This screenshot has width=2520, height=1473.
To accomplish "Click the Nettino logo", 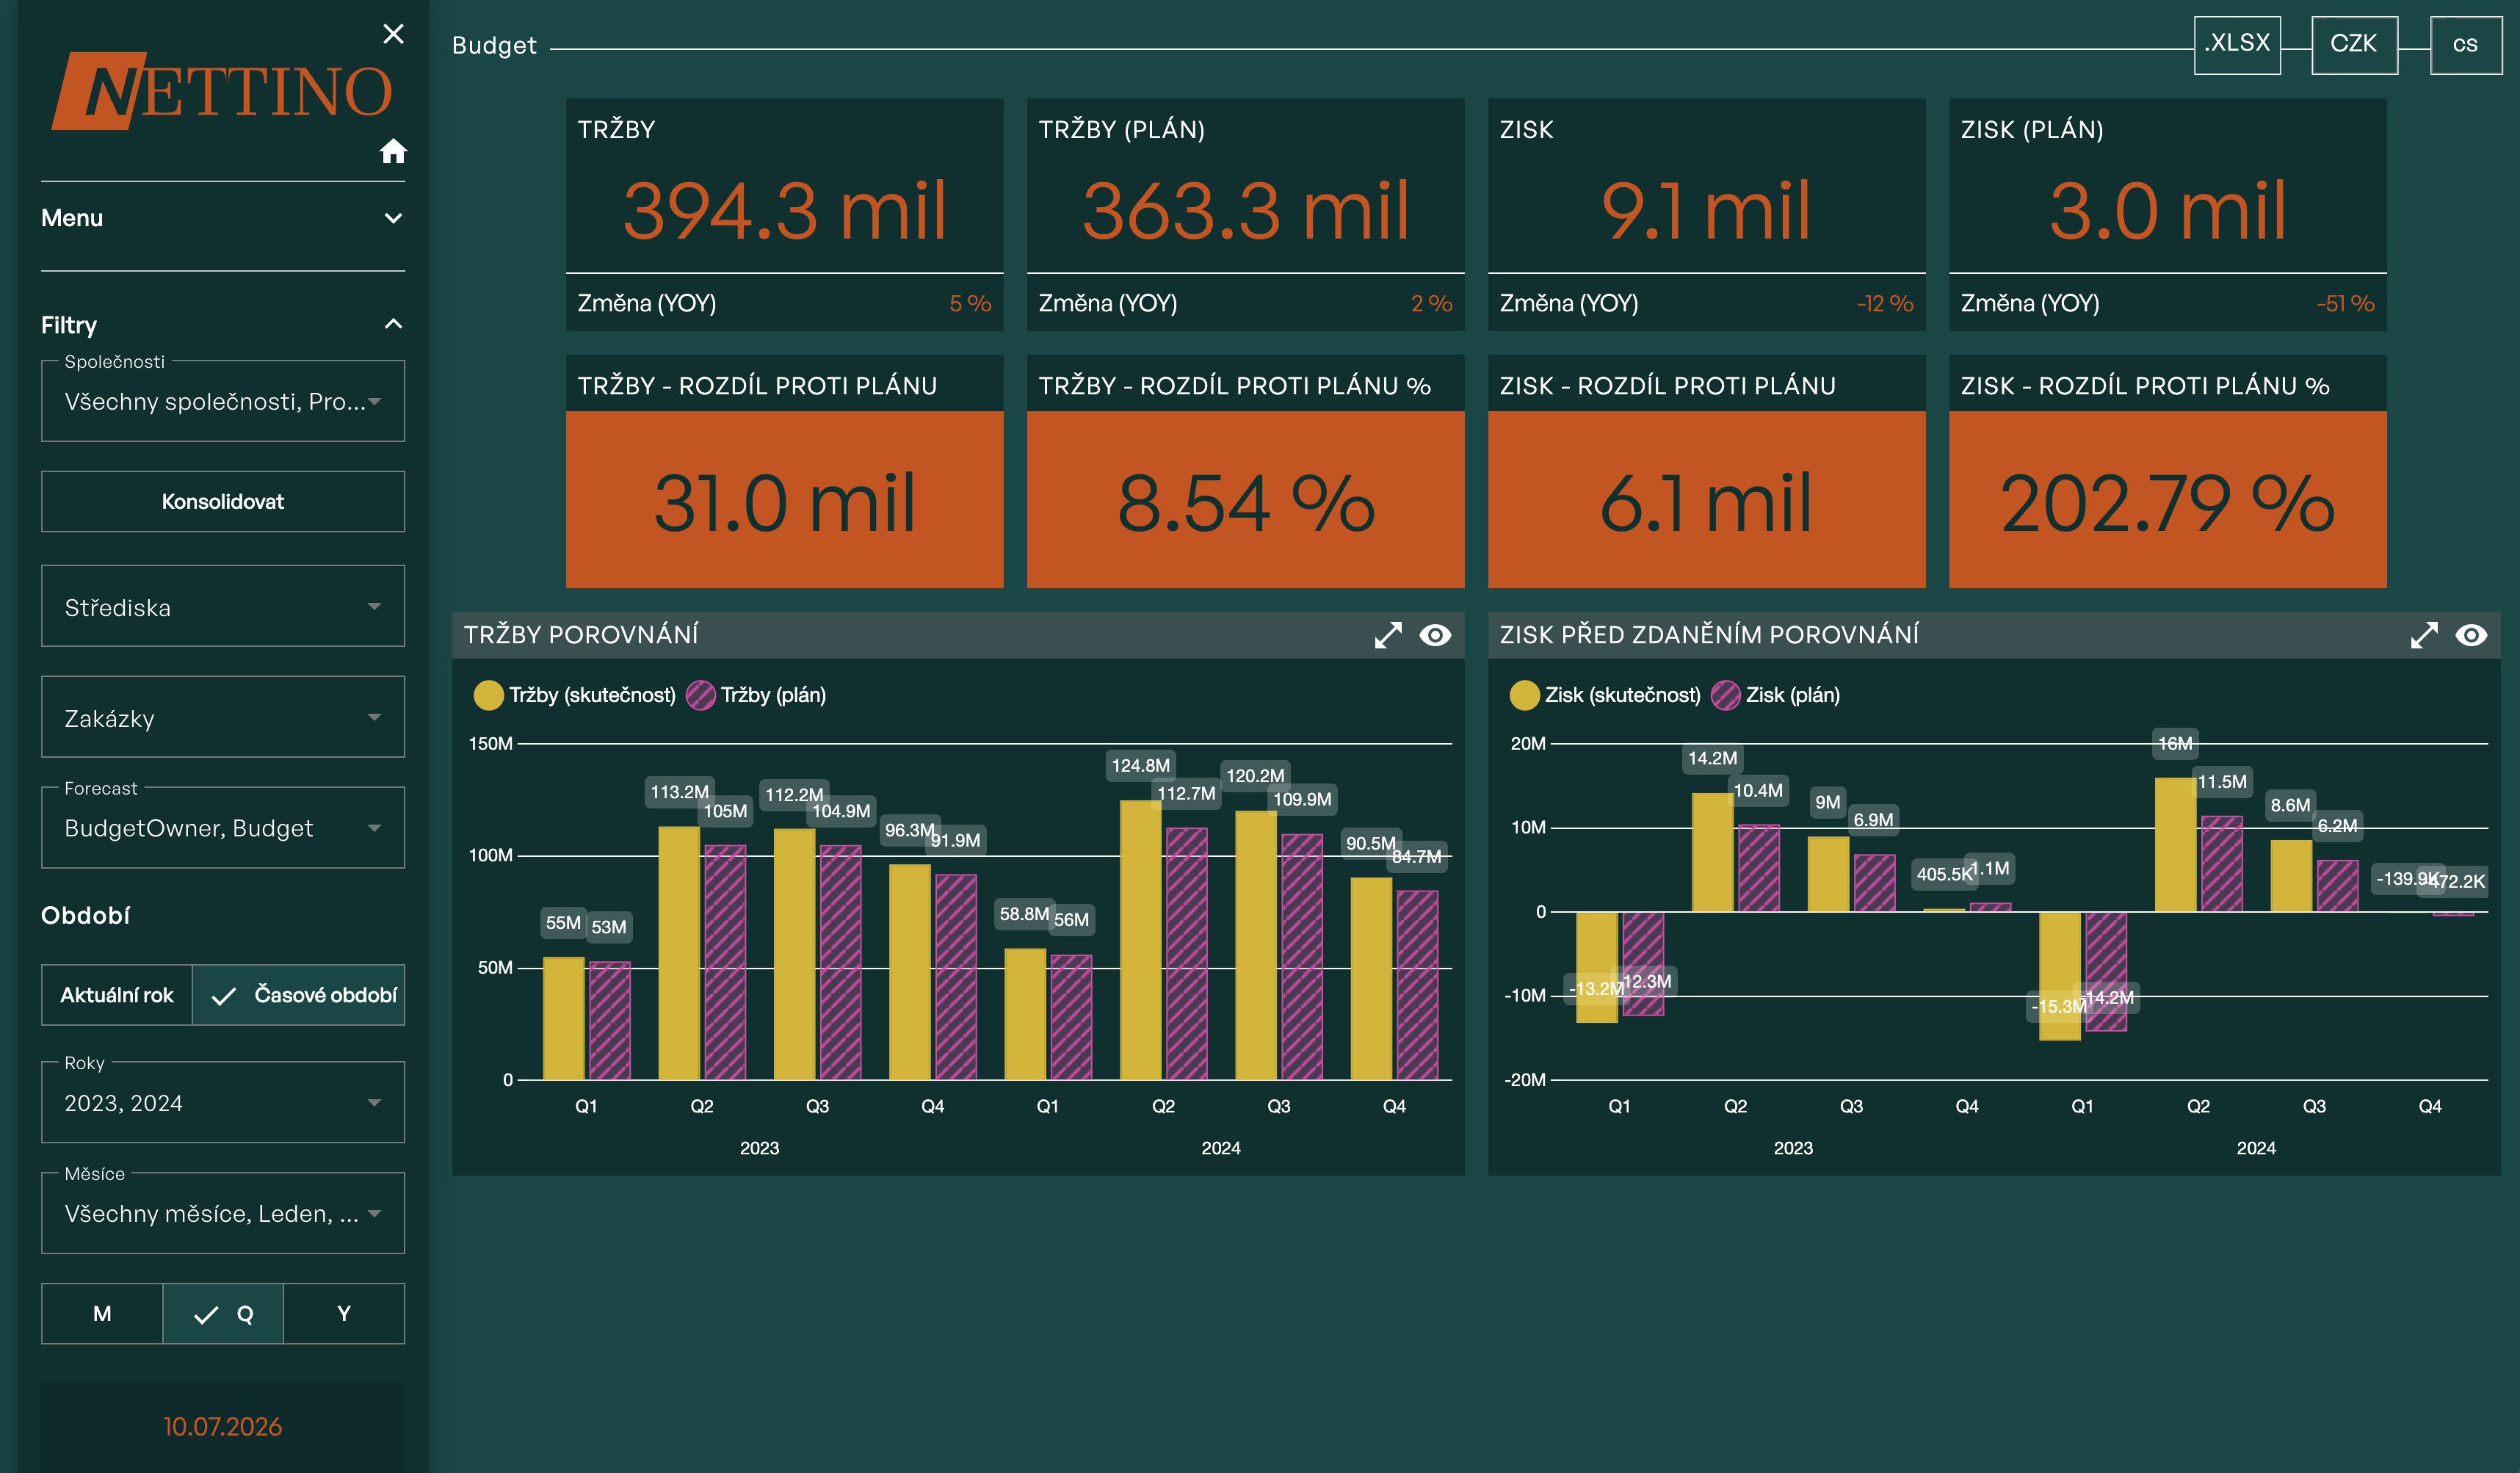I will tap(222, 91).
